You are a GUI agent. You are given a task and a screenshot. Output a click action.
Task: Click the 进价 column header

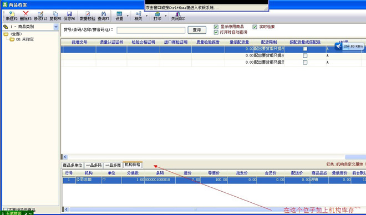pos(187,173)
